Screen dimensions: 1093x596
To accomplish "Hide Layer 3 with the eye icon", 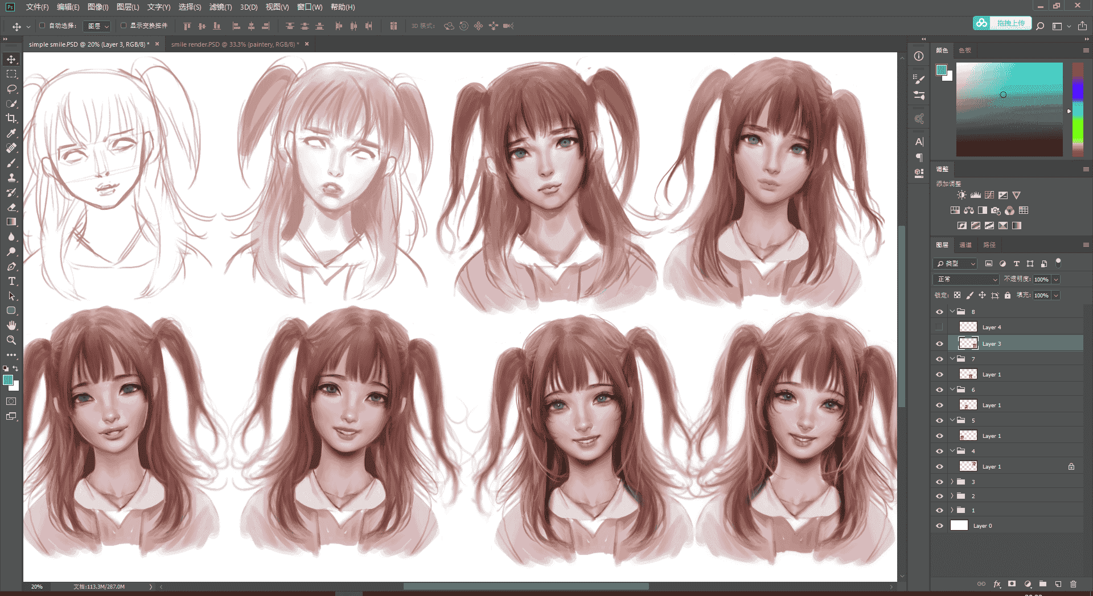I will click(x=939, y=343).
